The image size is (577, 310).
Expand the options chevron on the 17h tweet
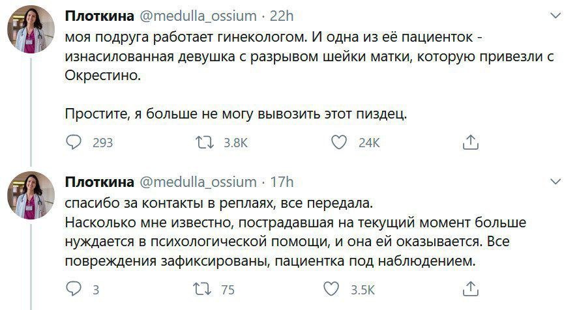point(555,180)
